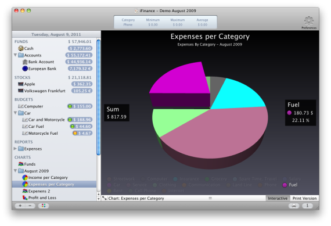This screenshot has width=331, height=226.
Task: Click the colored grid view button
Action: (44, 206)
